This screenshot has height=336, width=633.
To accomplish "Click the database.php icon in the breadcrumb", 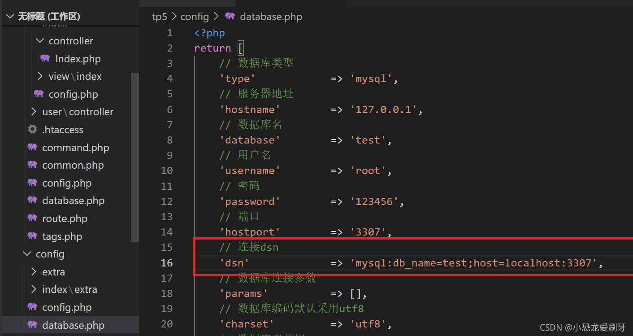I will [230, 17].
